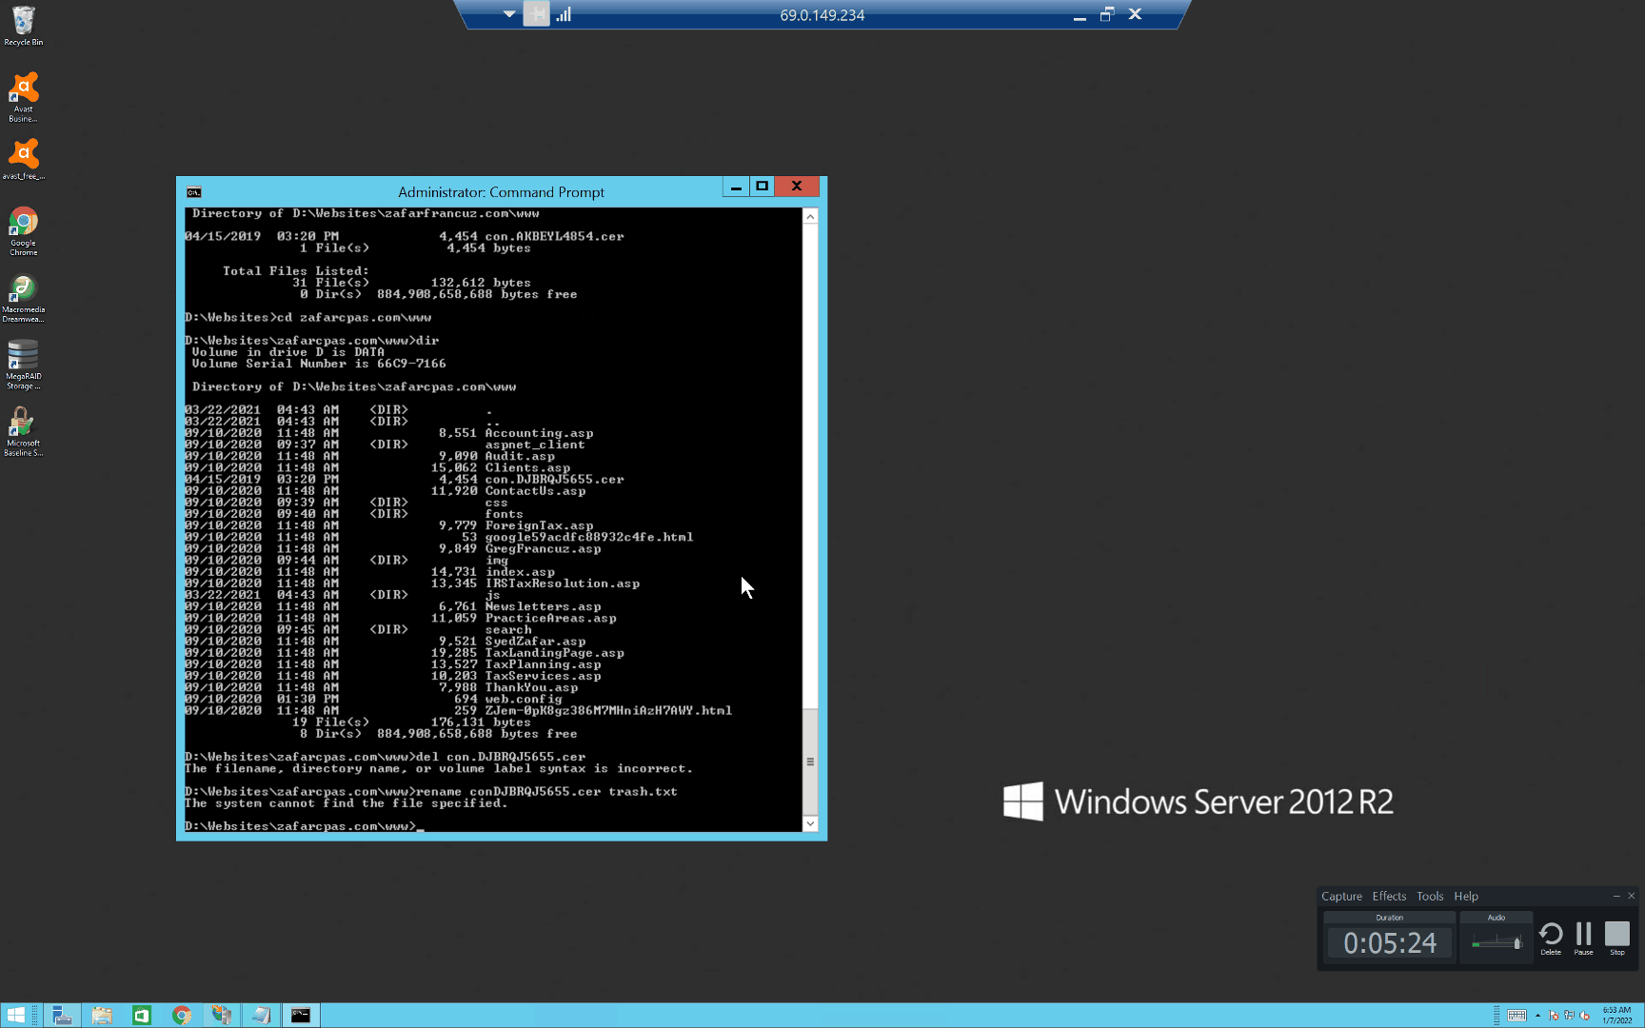Click the aspnet_client directory entry

535,445
